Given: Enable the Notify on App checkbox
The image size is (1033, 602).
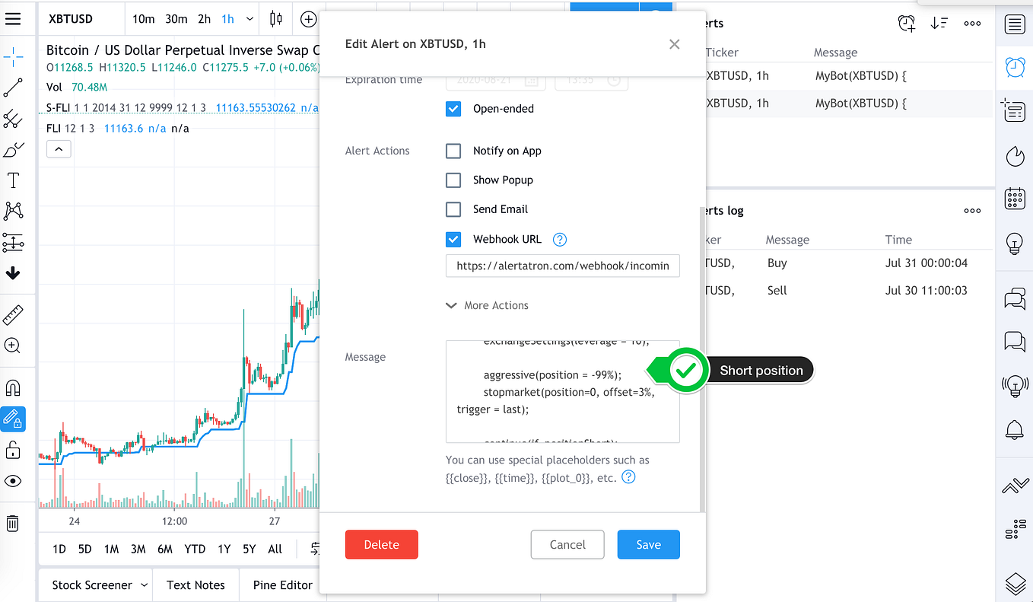Looking at the screenshot, I should tap(453, 151).
